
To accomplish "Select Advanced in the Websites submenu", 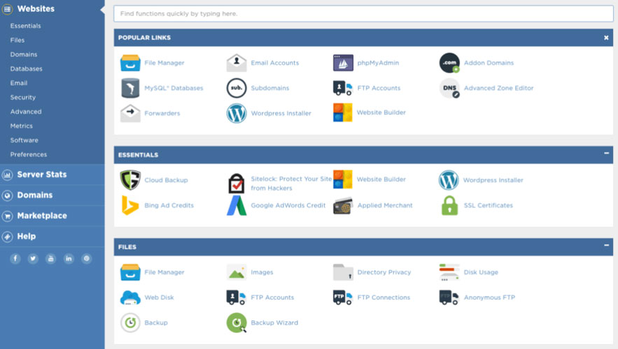I will coord(26,112).
